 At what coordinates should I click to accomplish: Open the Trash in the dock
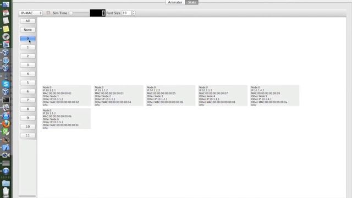pos(6,191)
